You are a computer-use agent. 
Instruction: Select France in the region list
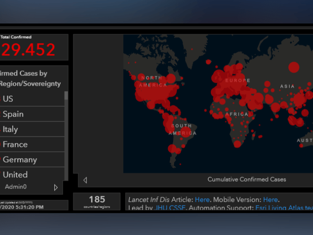(x=29, y=144)
